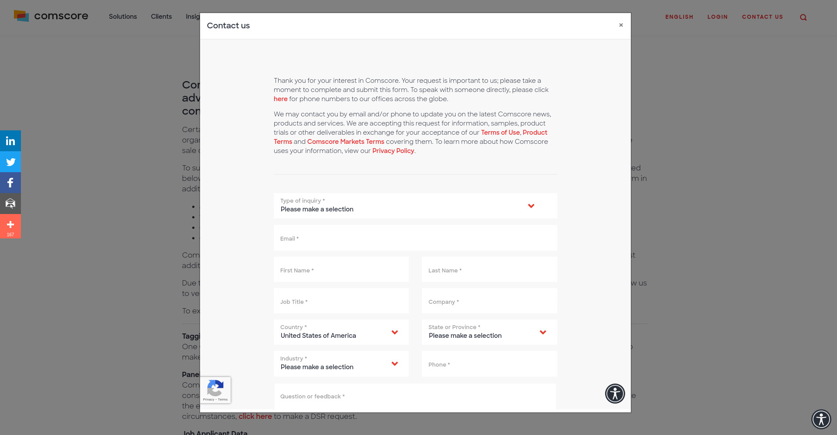Click the Comscore logo
Screen dimensions: 837x435
[51, 16]
